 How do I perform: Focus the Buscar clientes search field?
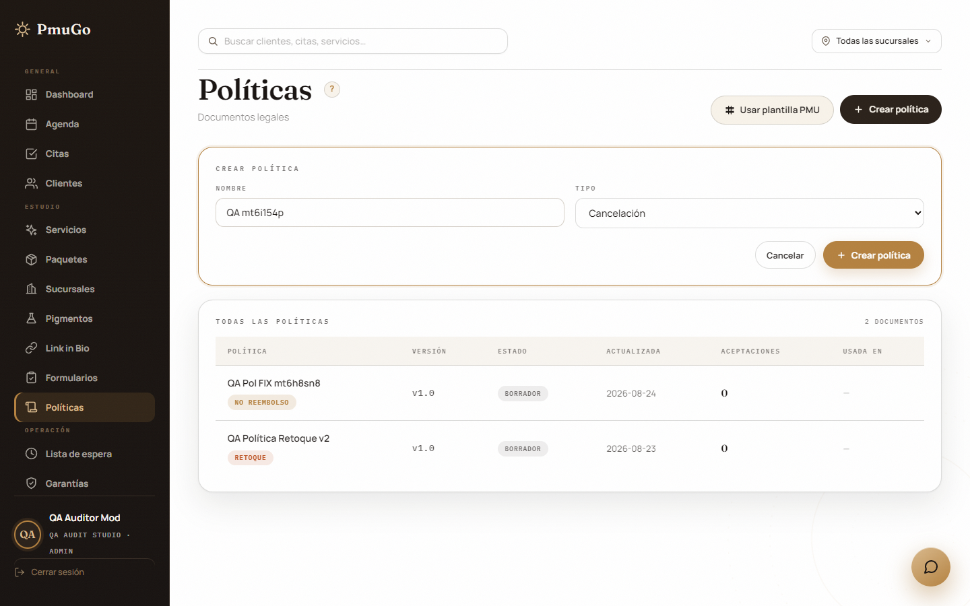353,41
